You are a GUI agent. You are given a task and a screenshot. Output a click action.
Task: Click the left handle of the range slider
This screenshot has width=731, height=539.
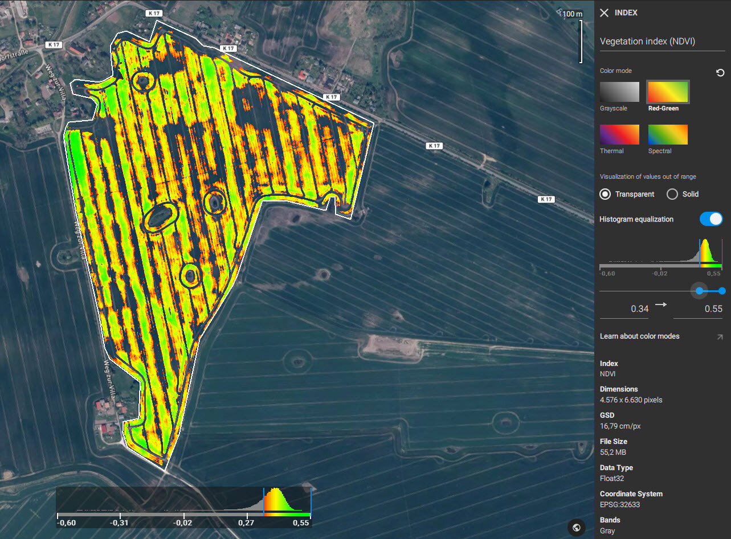click(x=699, y=291)
